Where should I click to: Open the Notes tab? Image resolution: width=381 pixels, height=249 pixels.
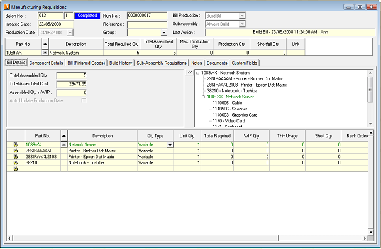click(197, 63)
